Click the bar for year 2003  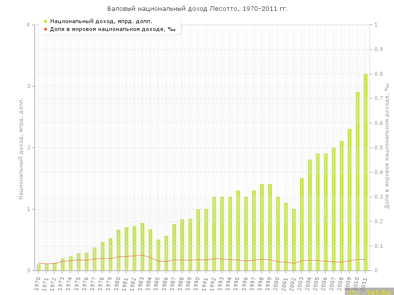pos(301,224)
